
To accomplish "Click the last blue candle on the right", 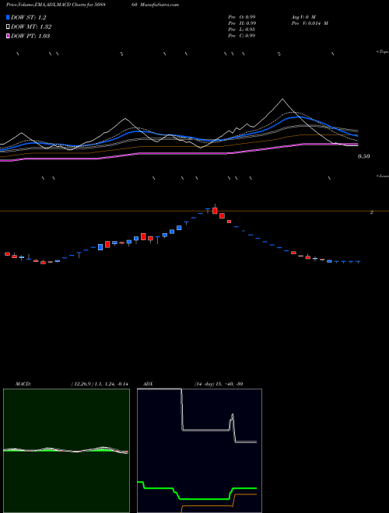I will 358,262.
